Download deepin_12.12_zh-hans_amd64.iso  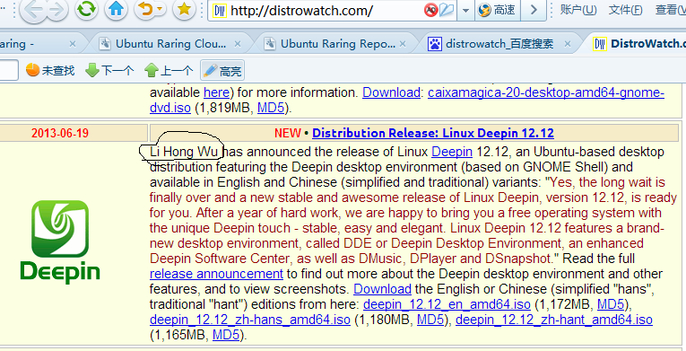coord(250,320)
